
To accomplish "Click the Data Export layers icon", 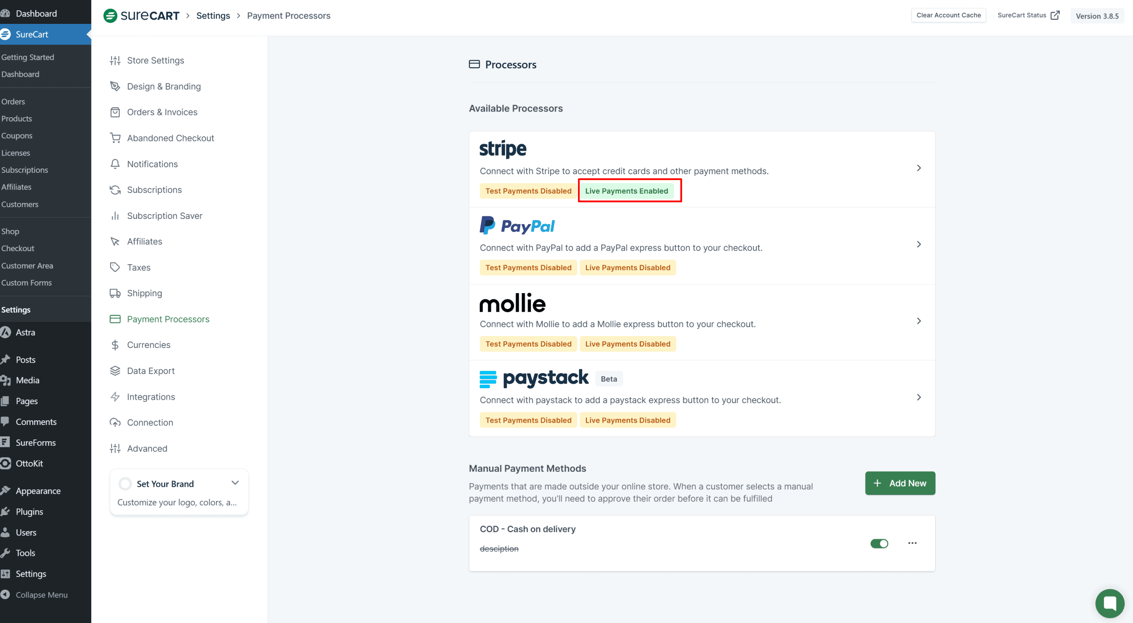I will click(115, 371).
